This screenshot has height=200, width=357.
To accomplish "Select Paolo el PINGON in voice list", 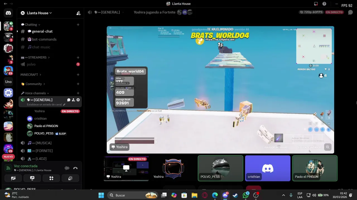I will tap(53, 126).
